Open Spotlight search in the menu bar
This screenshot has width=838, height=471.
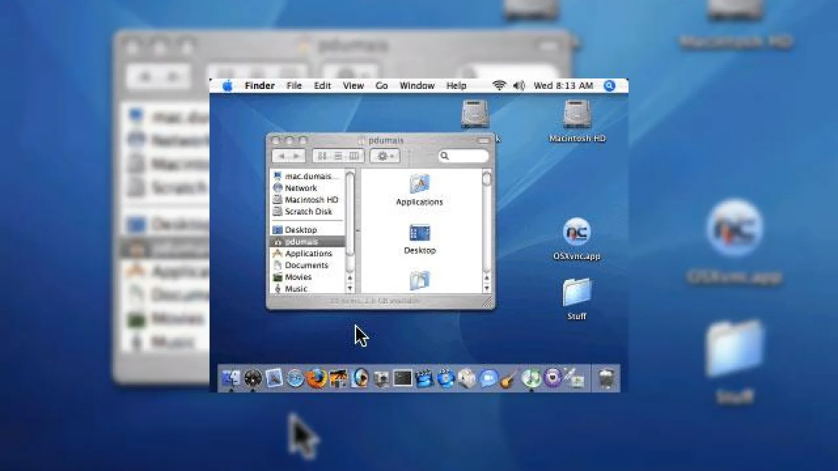coord(610,85)
